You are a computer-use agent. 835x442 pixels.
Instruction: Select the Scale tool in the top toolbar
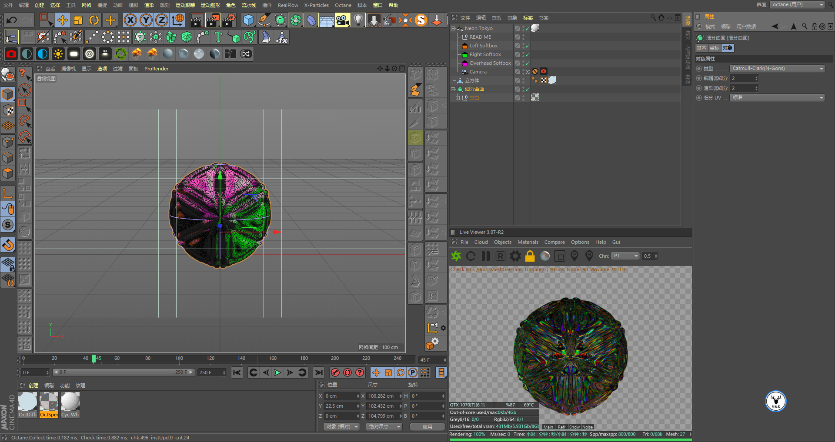click(x=78, y=20)
